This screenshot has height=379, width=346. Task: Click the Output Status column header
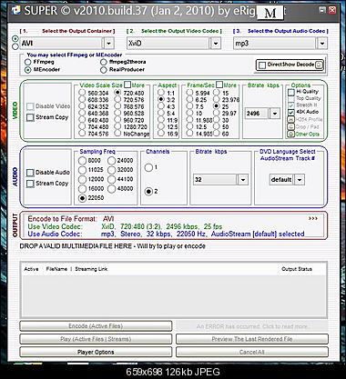coord(297,269)
